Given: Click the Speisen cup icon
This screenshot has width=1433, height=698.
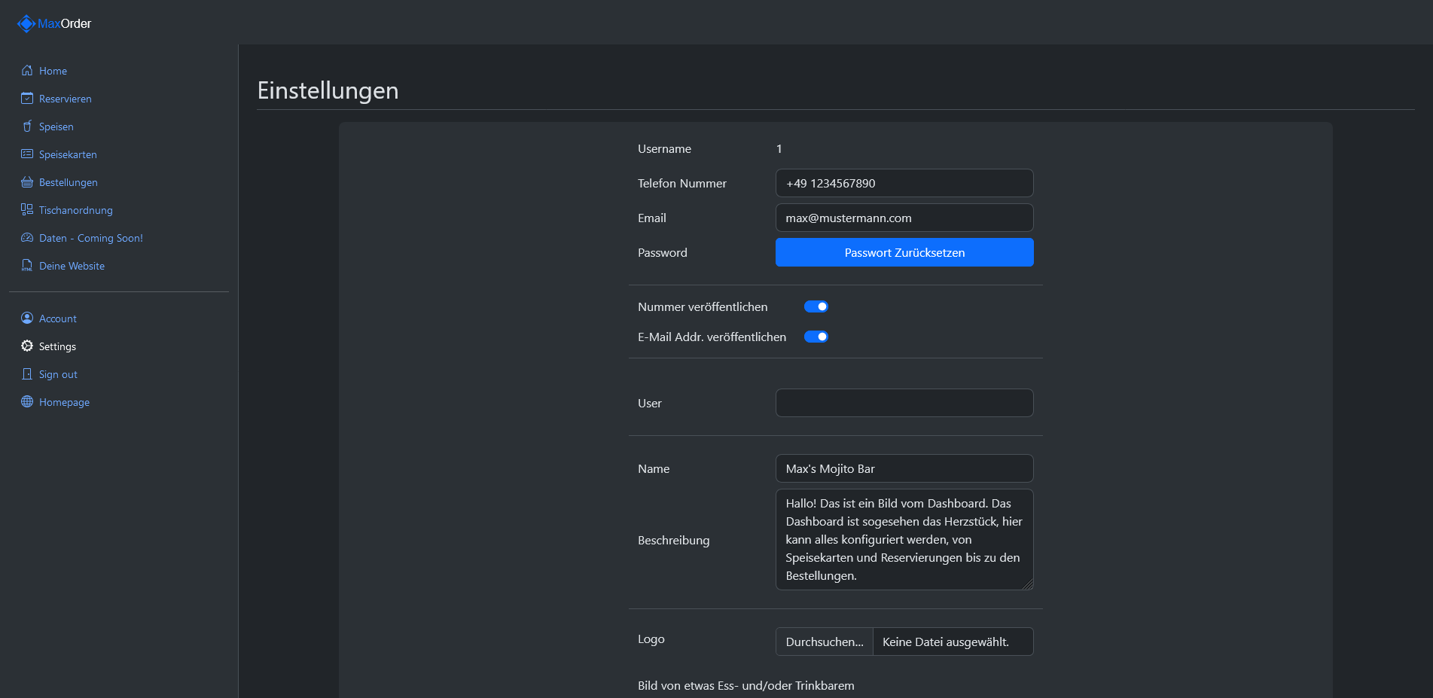Looking at the screenshot, I should [27, 126].
